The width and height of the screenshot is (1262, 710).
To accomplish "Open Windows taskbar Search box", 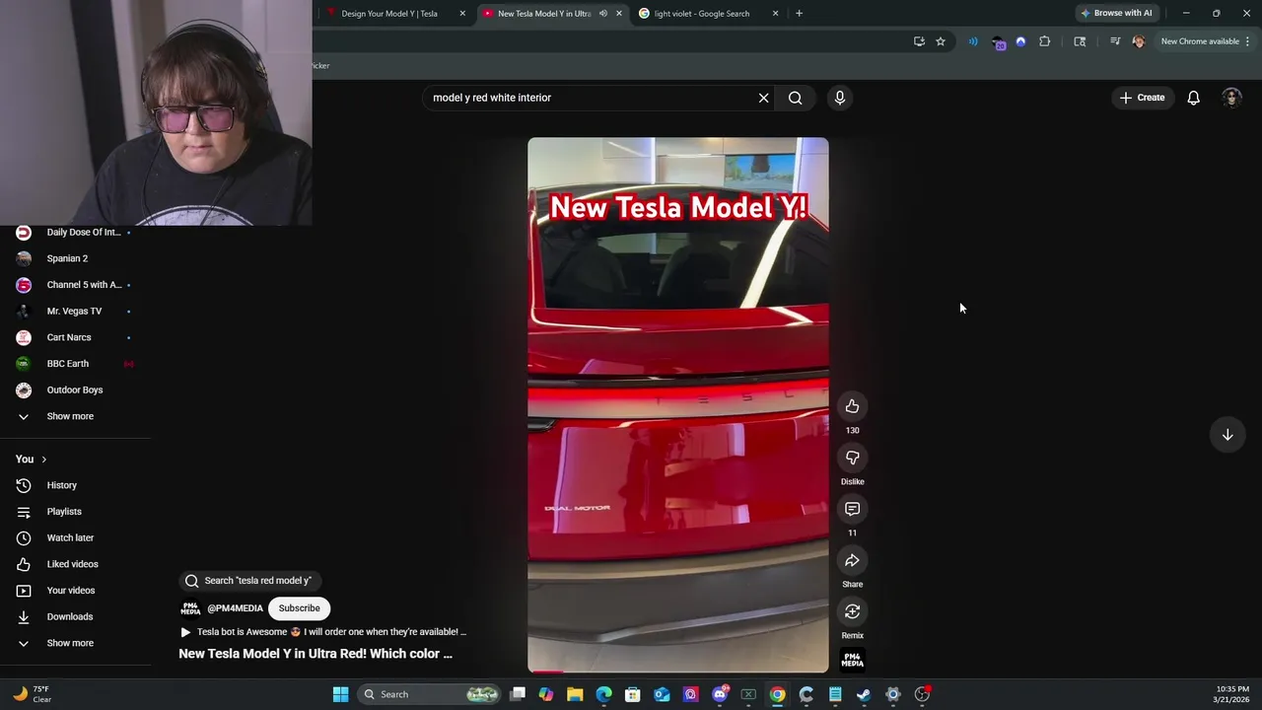I will 430,694.
